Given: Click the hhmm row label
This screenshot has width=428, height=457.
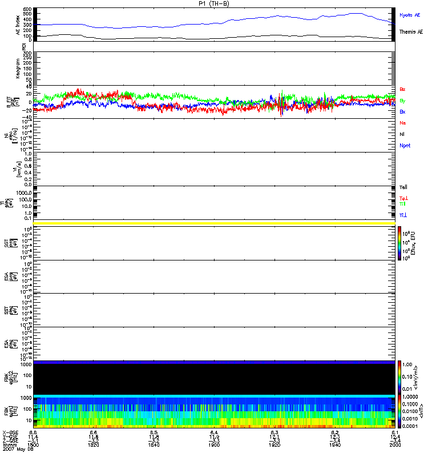Looking at the screenshot, I should (10, 445).
